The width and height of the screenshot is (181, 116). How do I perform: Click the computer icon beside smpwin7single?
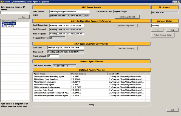point(2,23)
